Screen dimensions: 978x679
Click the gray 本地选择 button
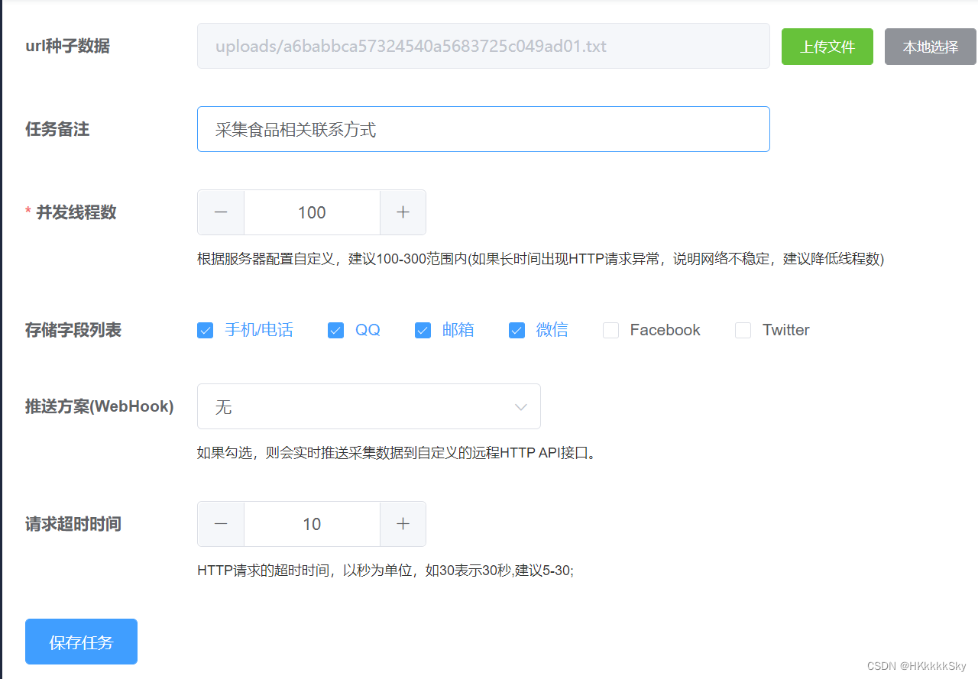(x=931, y=47)
